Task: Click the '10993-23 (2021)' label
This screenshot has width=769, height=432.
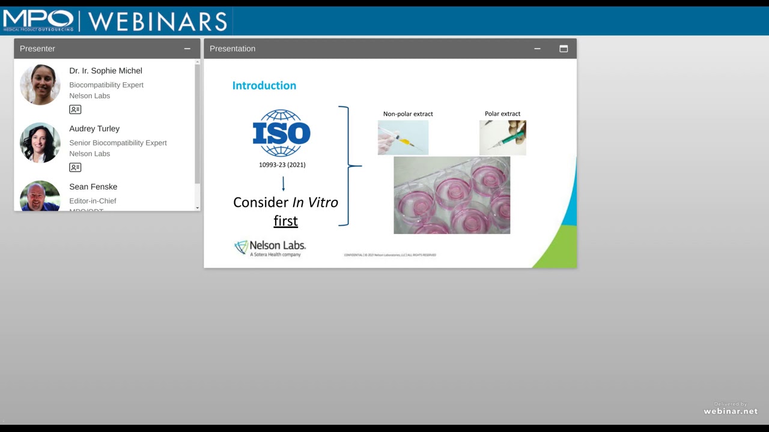Action: pos(282,164)
